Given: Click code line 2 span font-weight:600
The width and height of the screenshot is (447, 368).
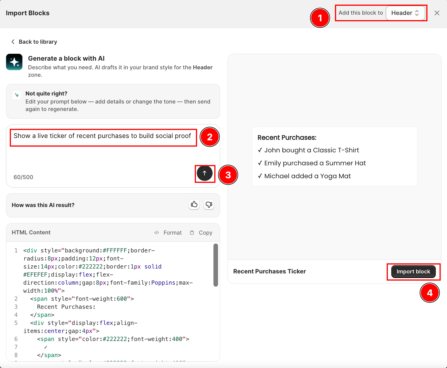Looking at the screenshot, I should click(x=82, y=299).
